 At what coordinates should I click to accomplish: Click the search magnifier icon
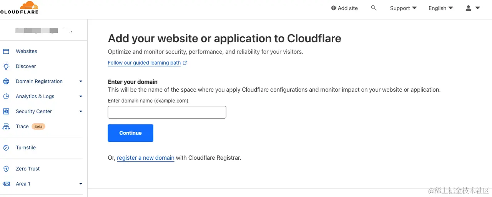click(374, 8)
